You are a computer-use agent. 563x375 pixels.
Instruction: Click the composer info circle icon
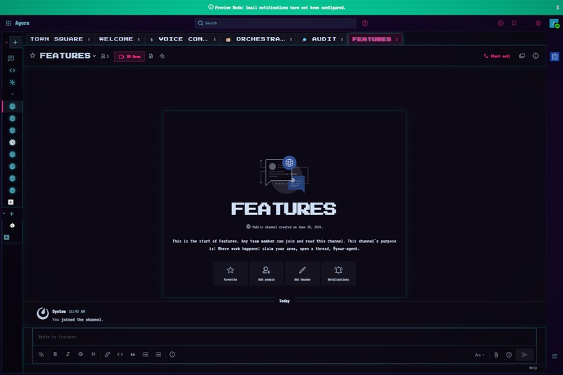click(173, 354)
